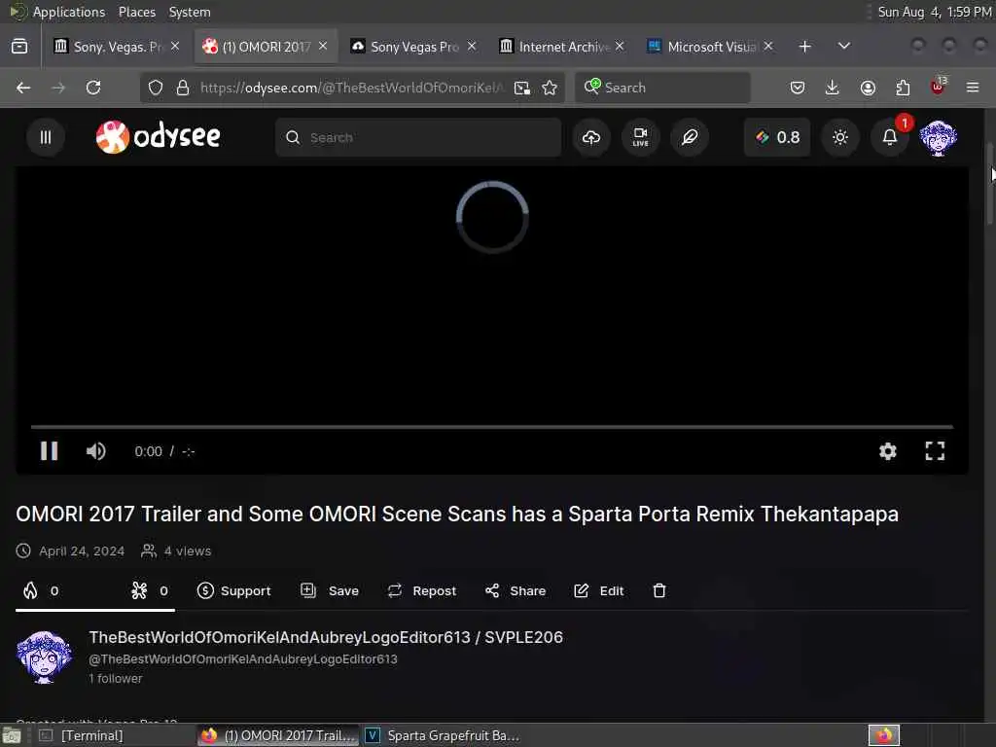Save the video to a playlist
Image resolution: width=996 pixels, height=747 pixels.
329,590
